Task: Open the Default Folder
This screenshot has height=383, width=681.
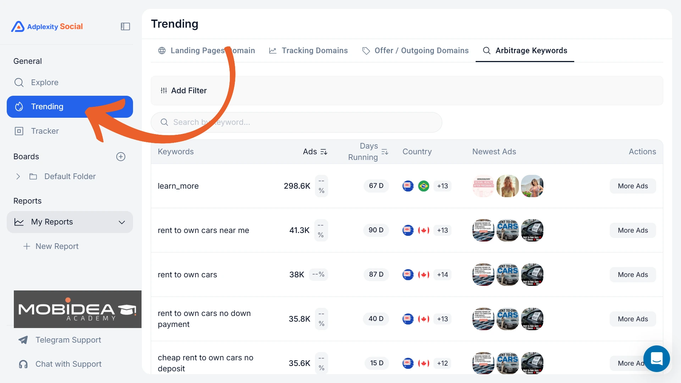Action: tap(70, 176)
